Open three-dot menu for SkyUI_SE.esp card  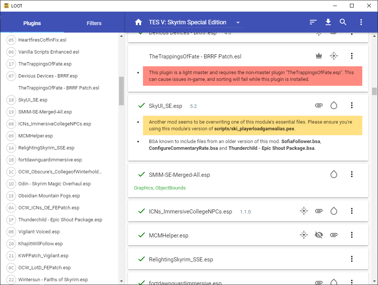pos(352,105)
